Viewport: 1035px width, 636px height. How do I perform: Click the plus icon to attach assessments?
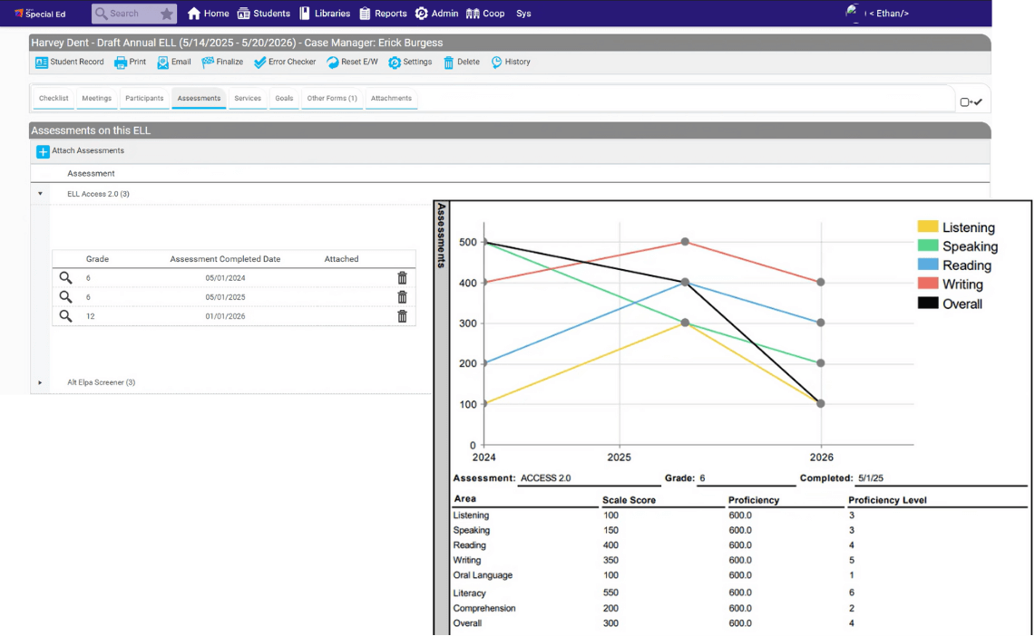[43, 151]
